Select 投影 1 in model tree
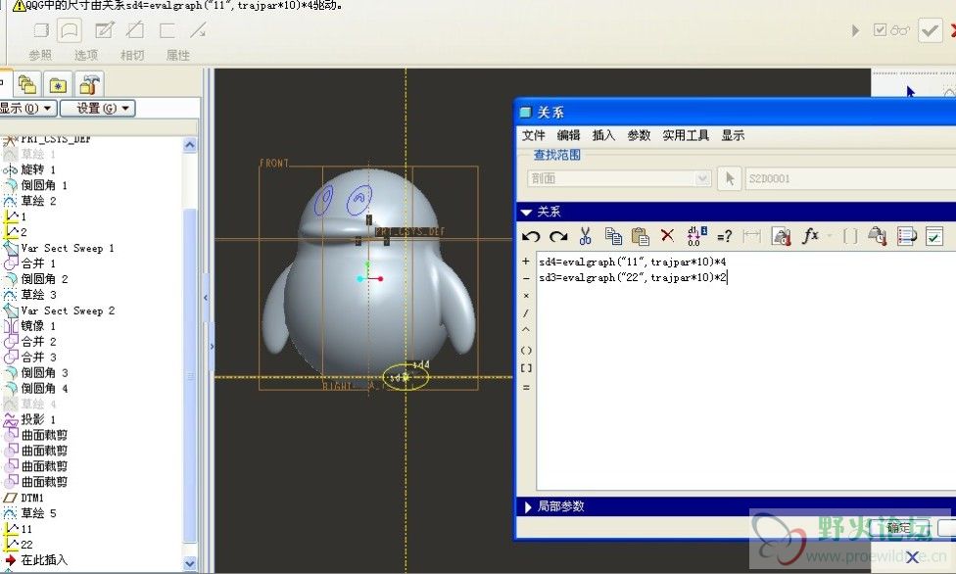Screen dimensions: 956x574 click(38, 419)
